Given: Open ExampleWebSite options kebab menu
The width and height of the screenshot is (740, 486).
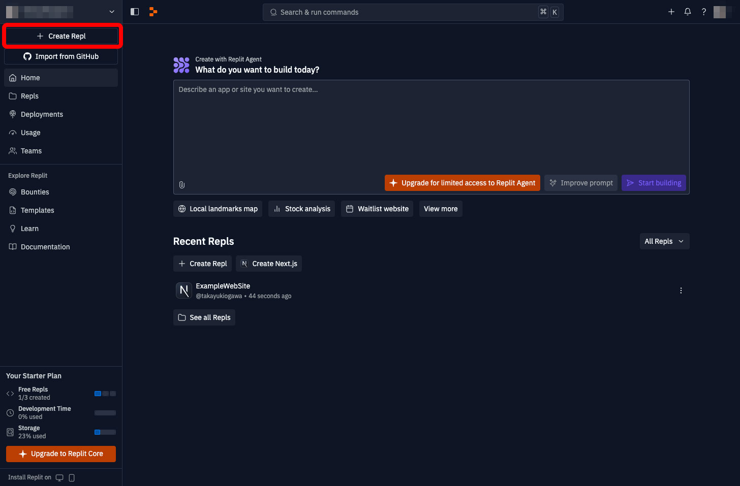Looking at the screenshot, I should [681, 290].
